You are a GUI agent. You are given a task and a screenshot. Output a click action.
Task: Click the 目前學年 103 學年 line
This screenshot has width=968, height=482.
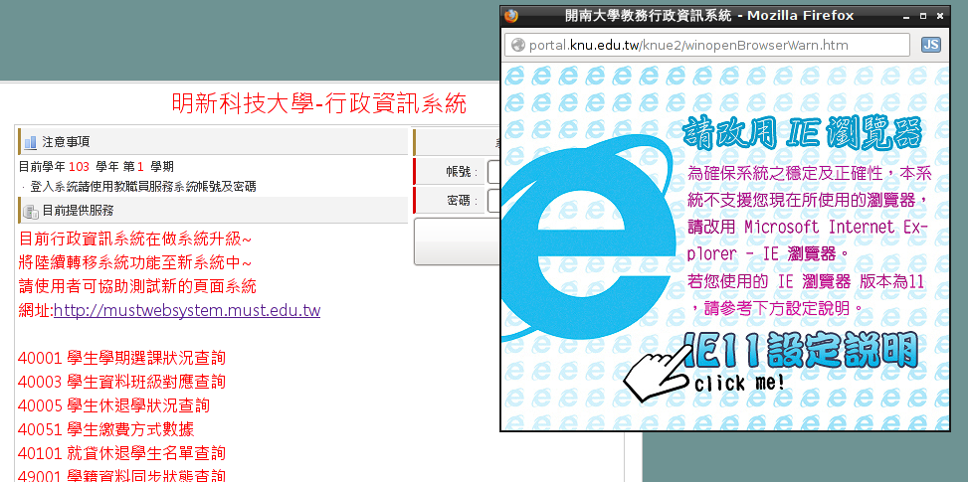tap(97, 166)
